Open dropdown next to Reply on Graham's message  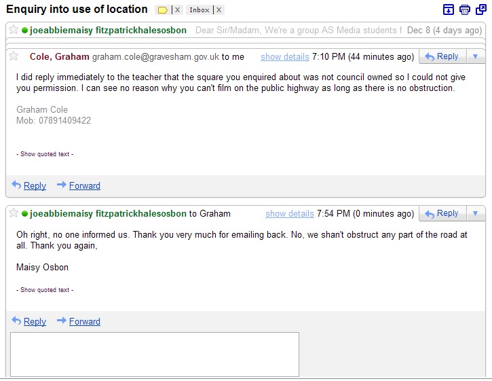(x=475, y=56)
